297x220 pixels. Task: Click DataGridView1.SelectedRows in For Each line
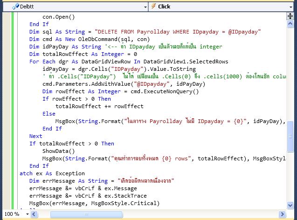coord(186,62)
